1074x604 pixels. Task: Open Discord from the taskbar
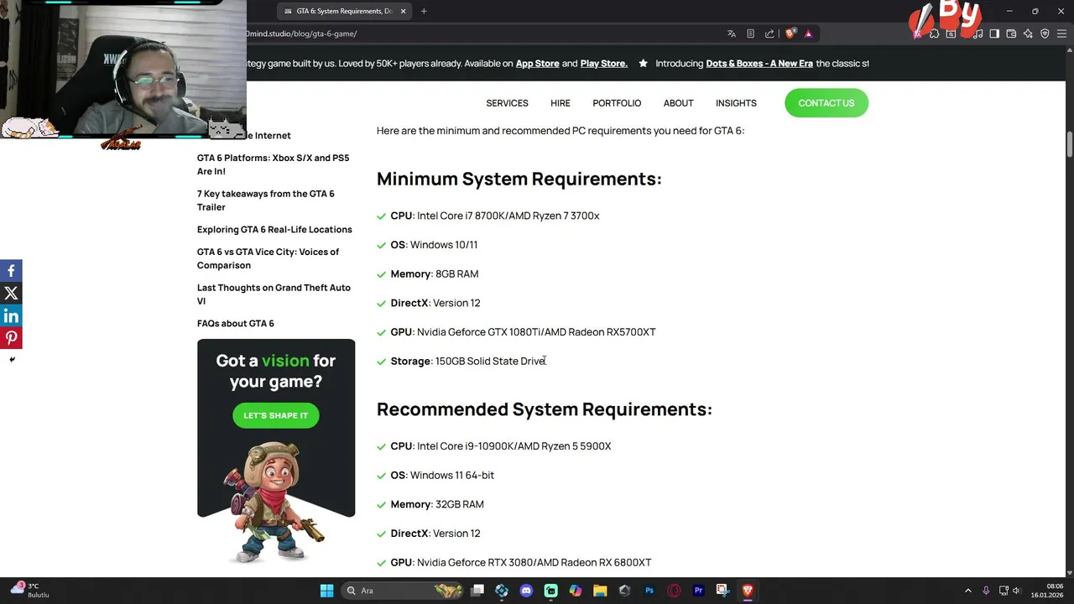(526, 591)
